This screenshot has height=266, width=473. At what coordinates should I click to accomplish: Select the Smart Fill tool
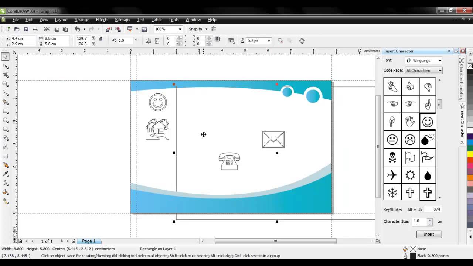pos(5,102)
